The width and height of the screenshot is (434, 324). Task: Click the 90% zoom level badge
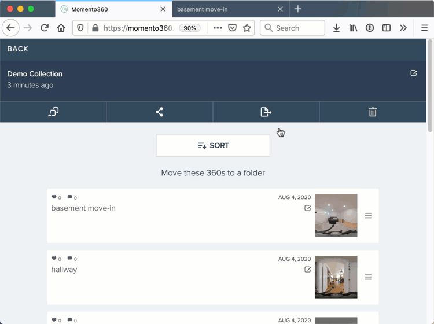click(x=190, y=28)
